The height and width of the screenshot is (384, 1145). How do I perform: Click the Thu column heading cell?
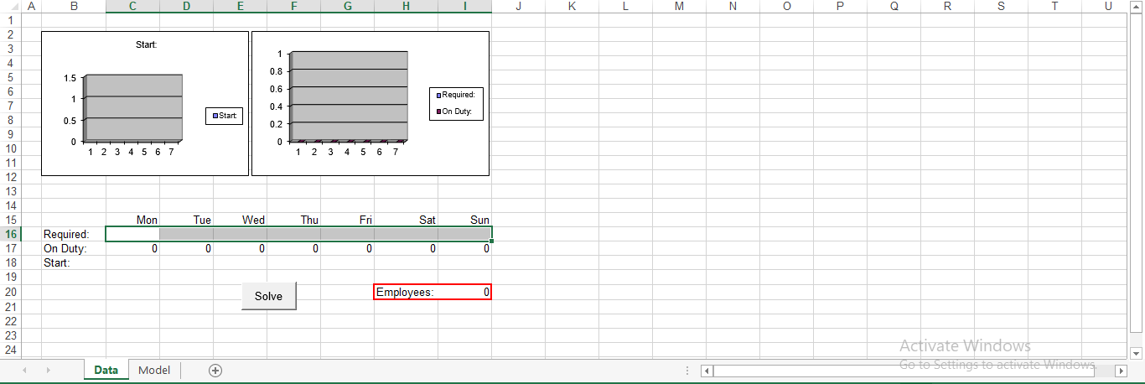coord(293,220)
